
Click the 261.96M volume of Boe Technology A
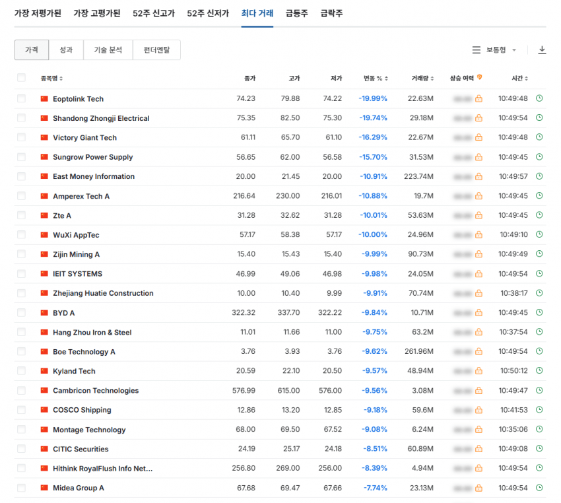[419, 351]
